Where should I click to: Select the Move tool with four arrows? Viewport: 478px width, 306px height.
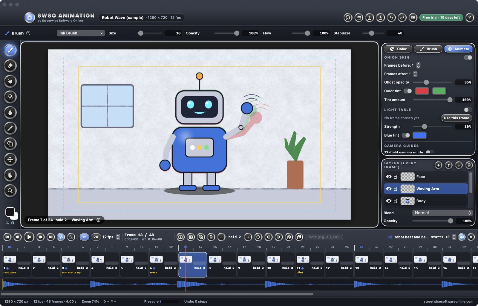click(10, 159)
